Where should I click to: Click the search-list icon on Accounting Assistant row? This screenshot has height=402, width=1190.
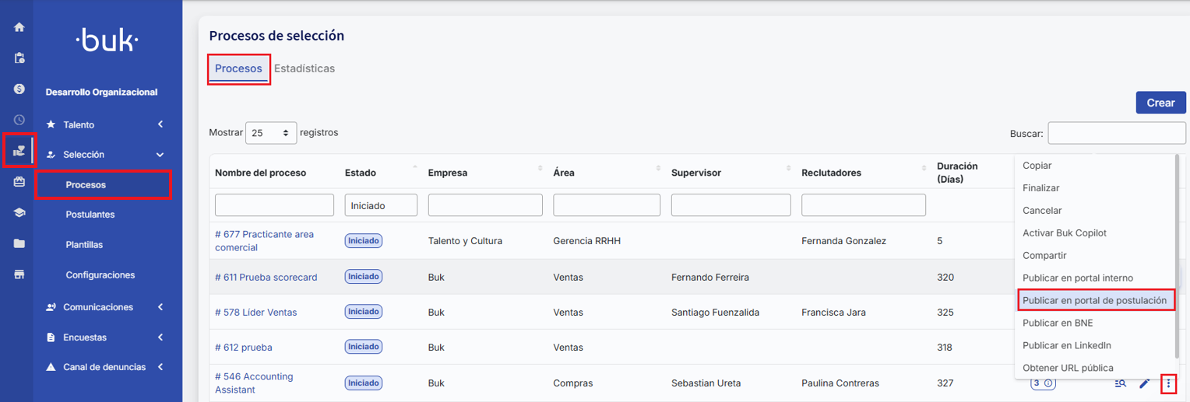tap(1121, 383)
